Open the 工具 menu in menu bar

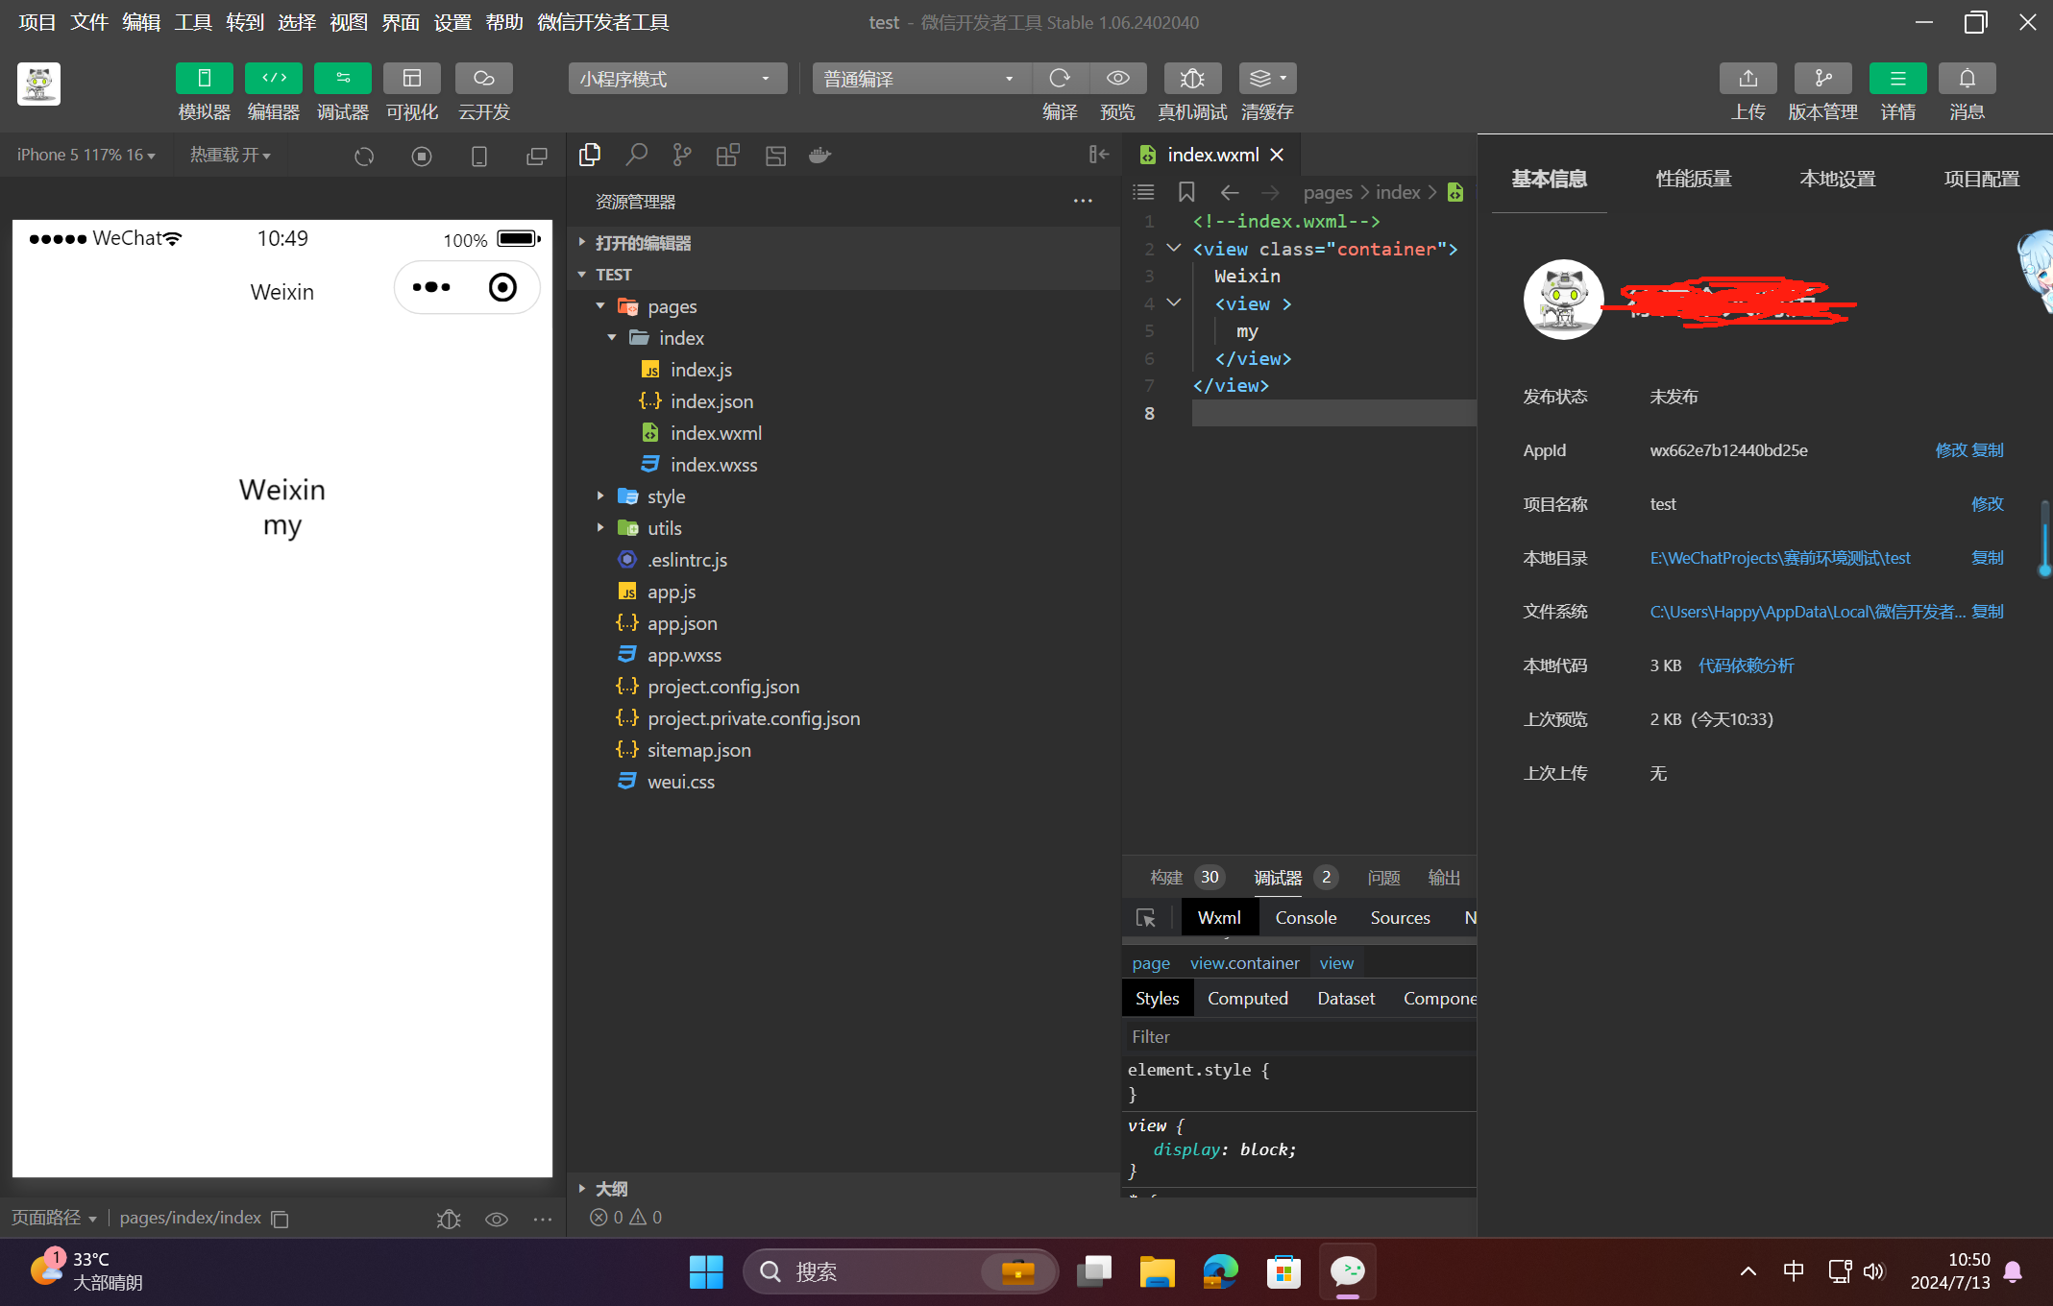click(x=192, y=22)
